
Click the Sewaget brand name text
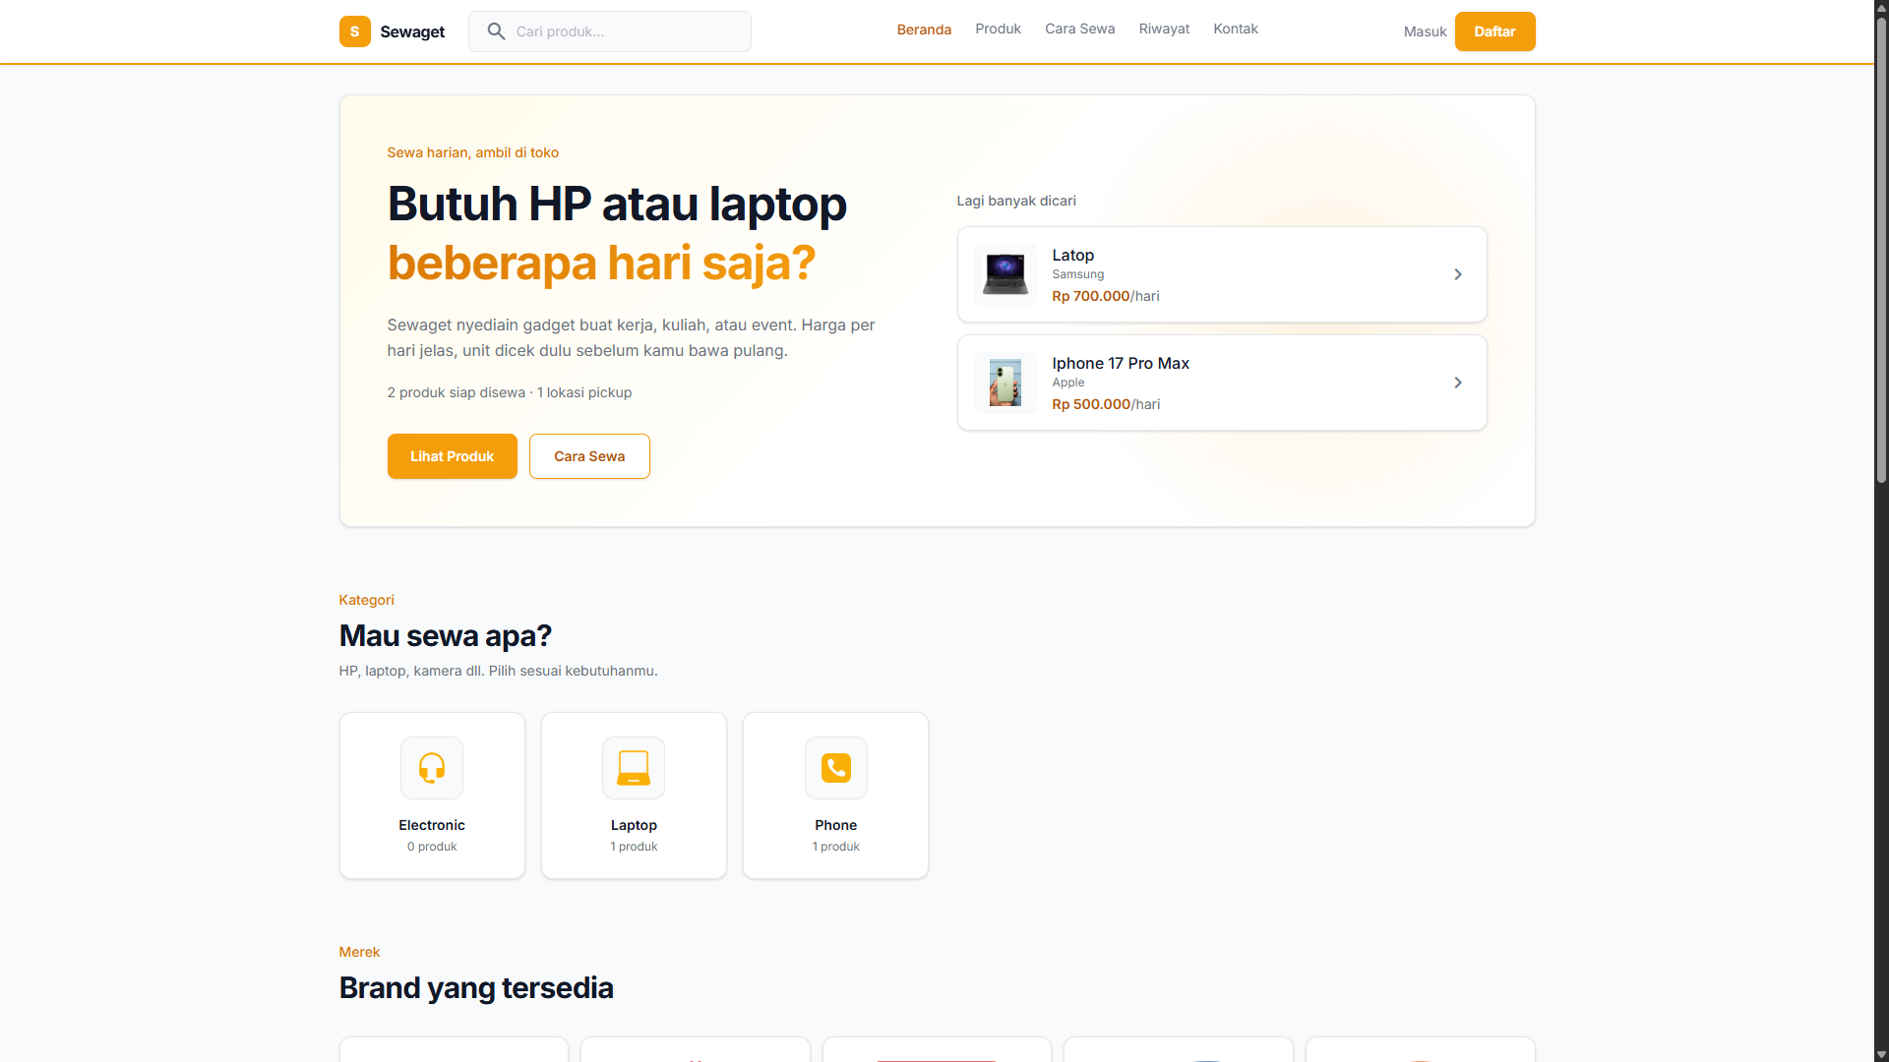pos(412,31)
